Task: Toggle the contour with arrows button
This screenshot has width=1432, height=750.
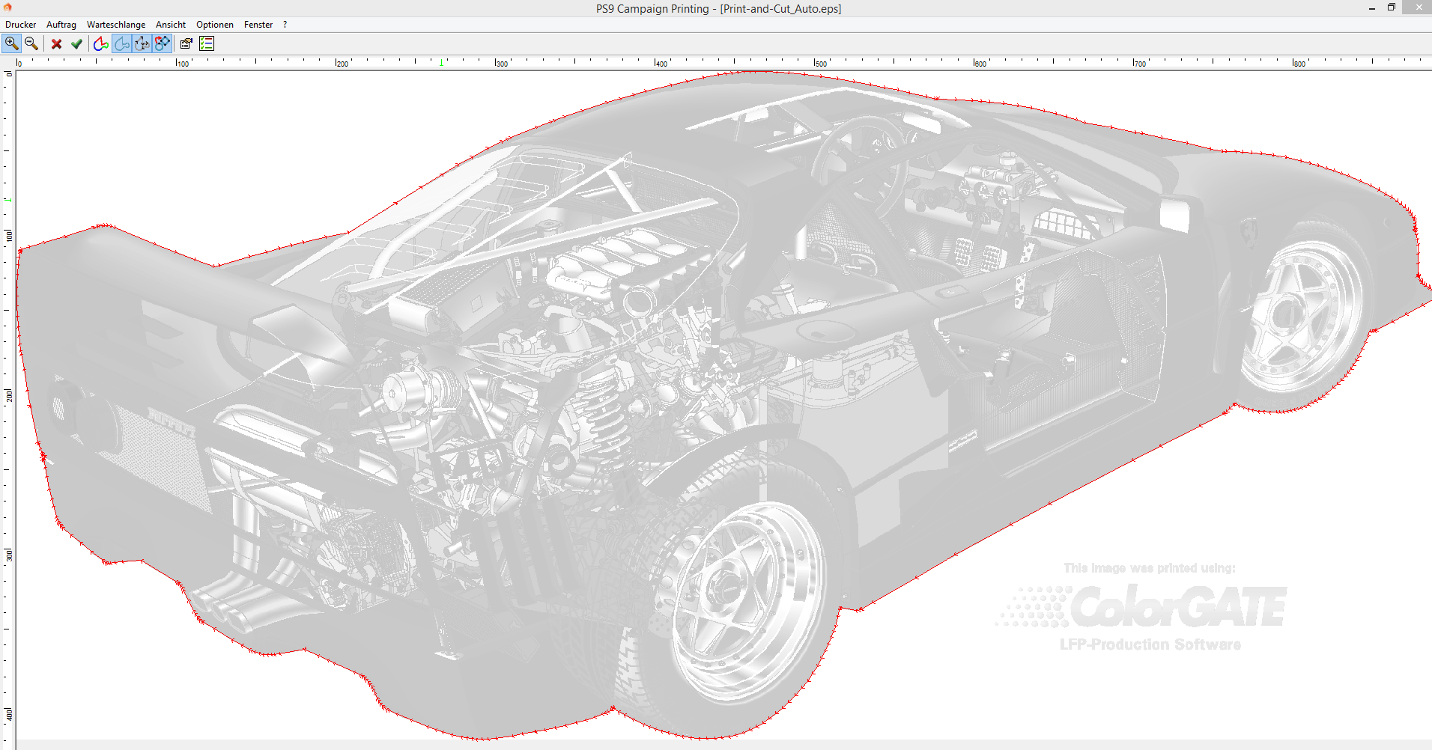Action: 142,43
